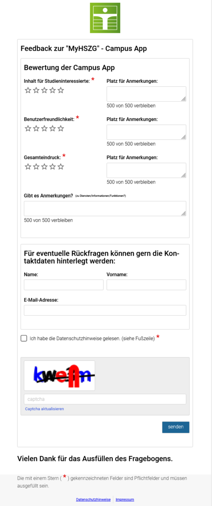Focus the Gesamteindruck Anmerkungen textarea

click(x=146, y=170)
